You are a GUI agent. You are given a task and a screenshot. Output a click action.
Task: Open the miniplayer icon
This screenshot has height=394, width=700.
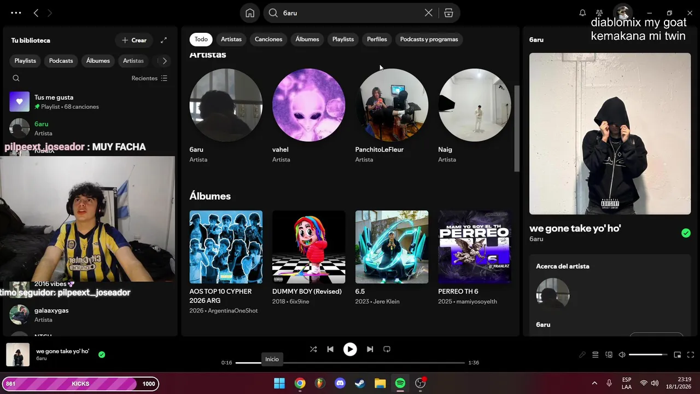coord(677,355)
